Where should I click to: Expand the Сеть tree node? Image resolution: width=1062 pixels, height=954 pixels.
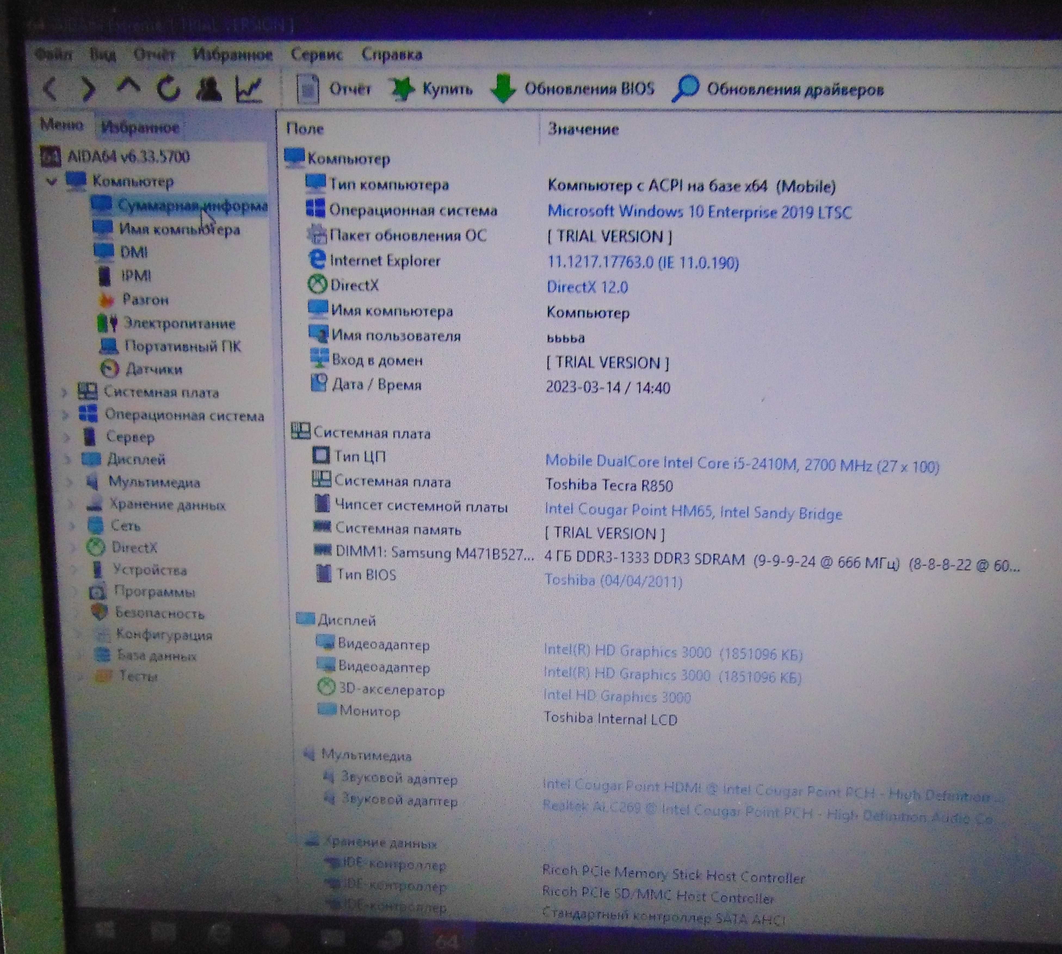pos(72,526)
